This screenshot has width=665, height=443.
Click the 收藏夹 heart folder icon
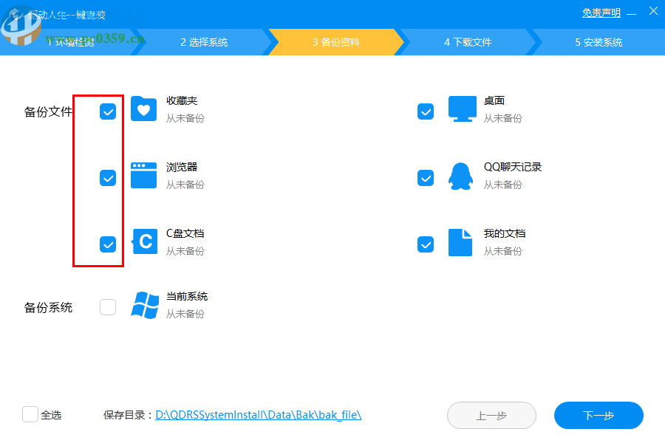(143, 109)
